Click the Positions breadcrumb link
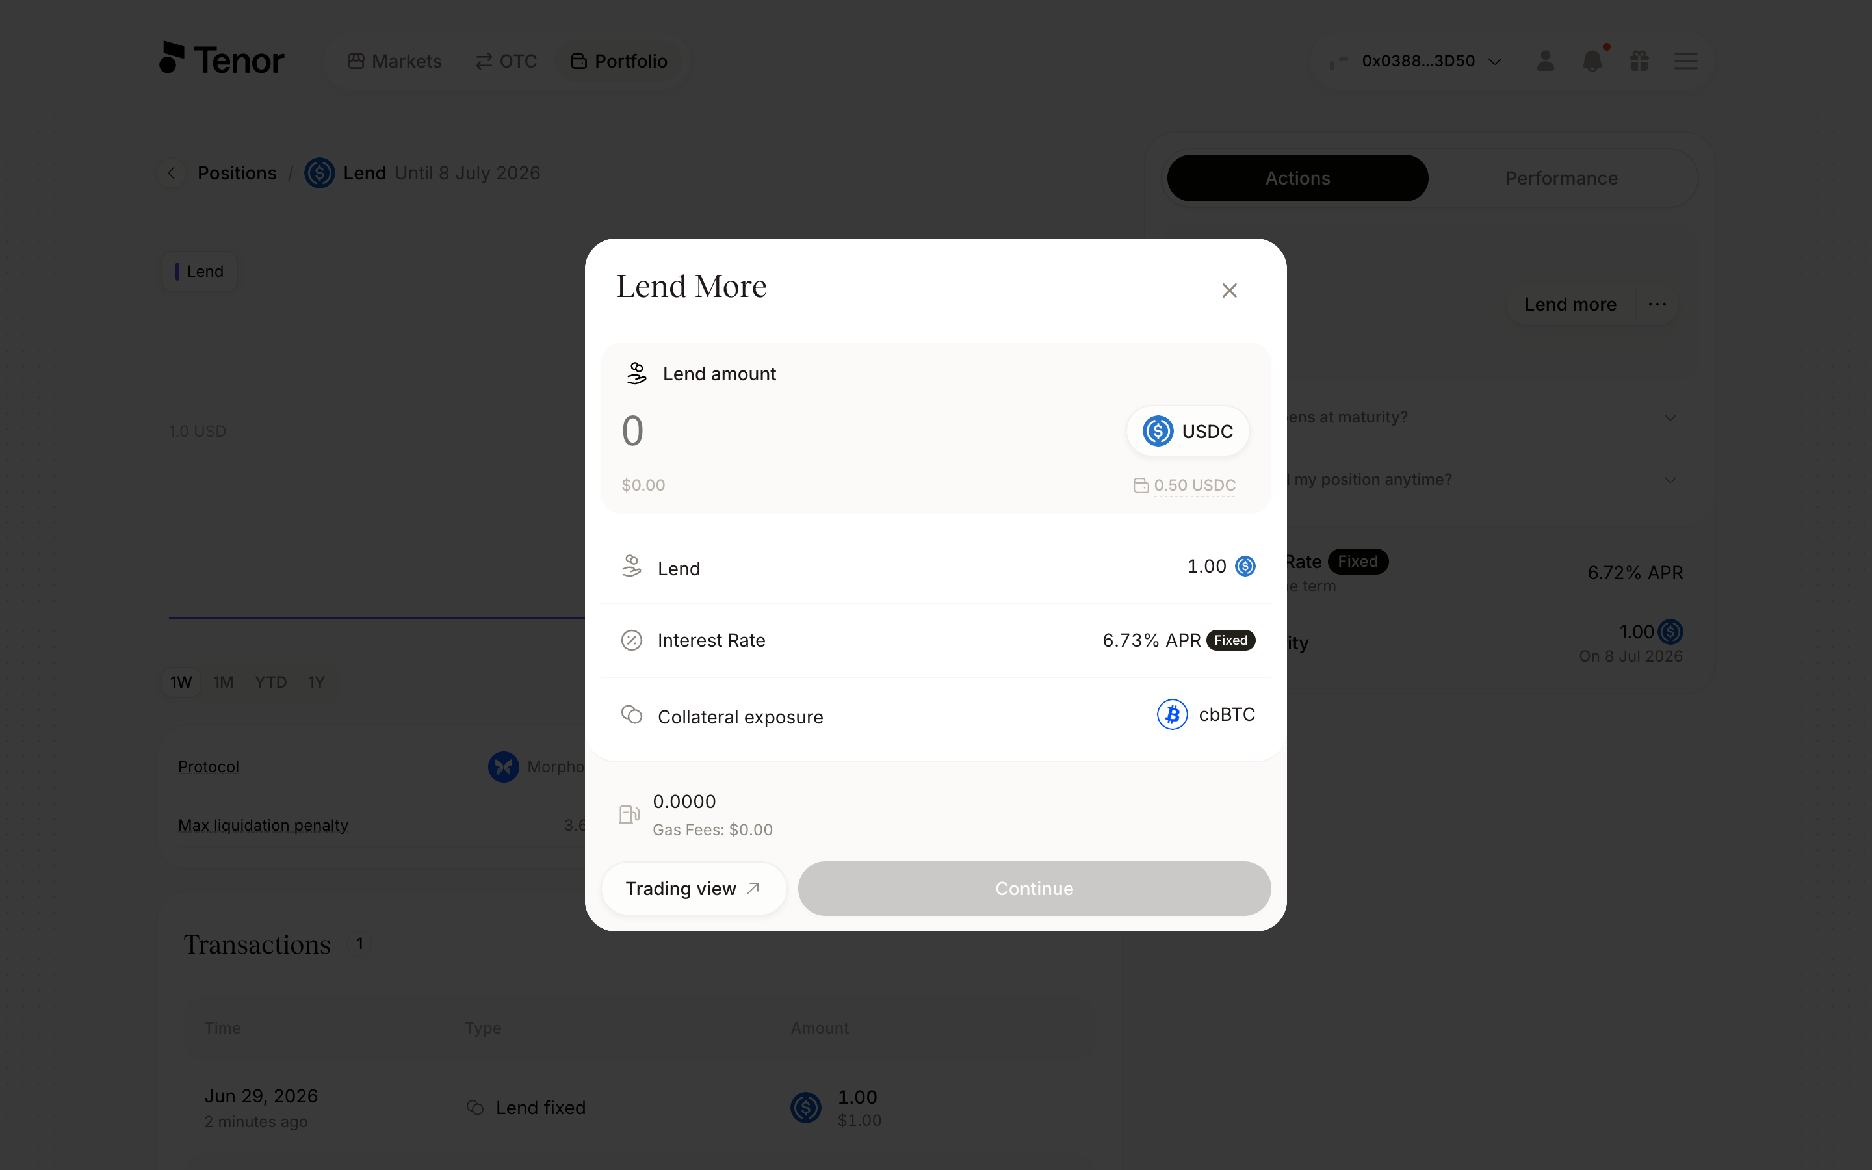1872x1170 pixels. (x=237, y=172)
